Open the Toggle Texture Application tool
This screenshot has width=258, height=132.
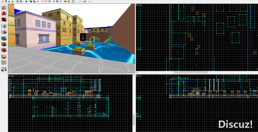click(x=4, y=38)
